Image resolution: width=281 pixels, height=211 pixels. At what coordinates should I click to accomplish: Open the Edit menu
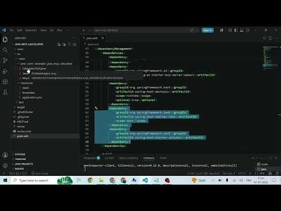click(x=19, y=30)
